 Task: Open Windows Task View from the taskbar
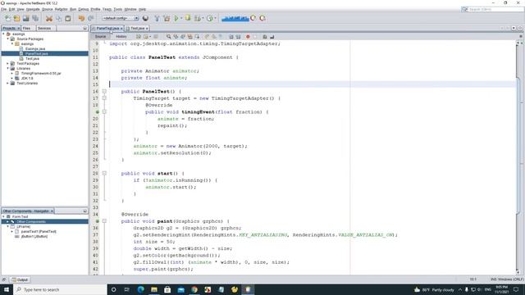coord(127,289)
